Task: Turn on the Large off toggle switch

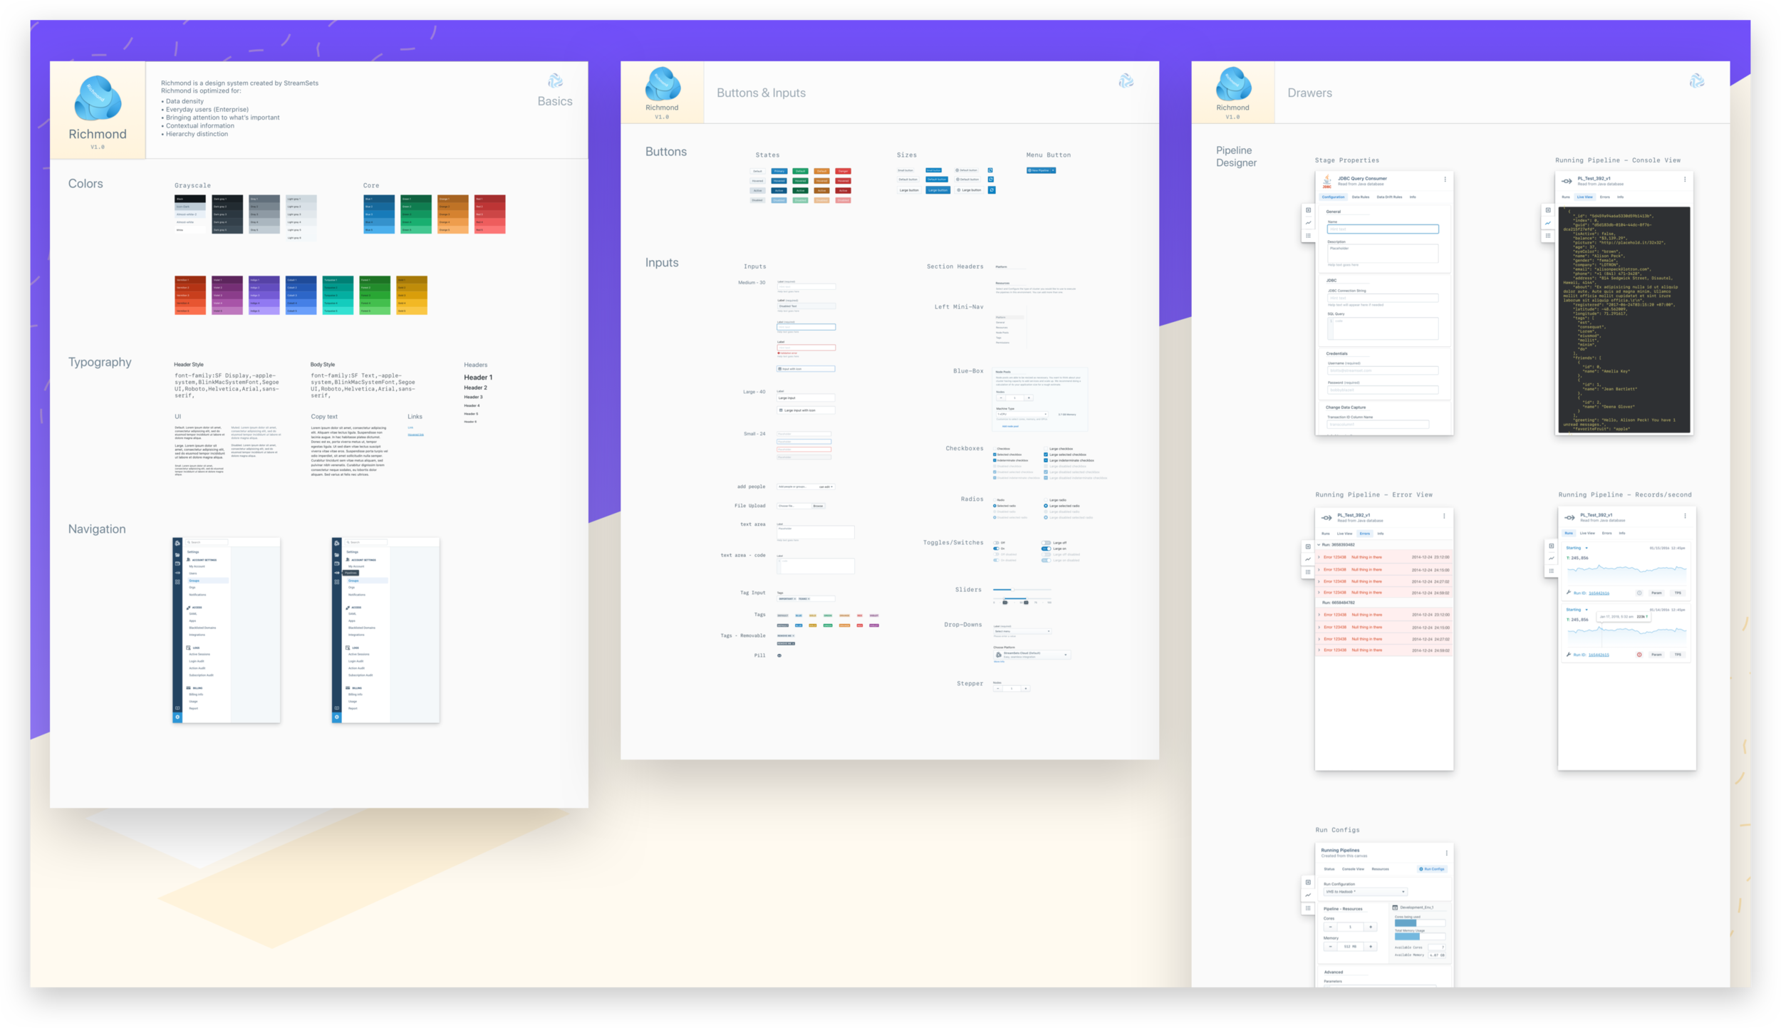Action: click(x=1046, y=543)
